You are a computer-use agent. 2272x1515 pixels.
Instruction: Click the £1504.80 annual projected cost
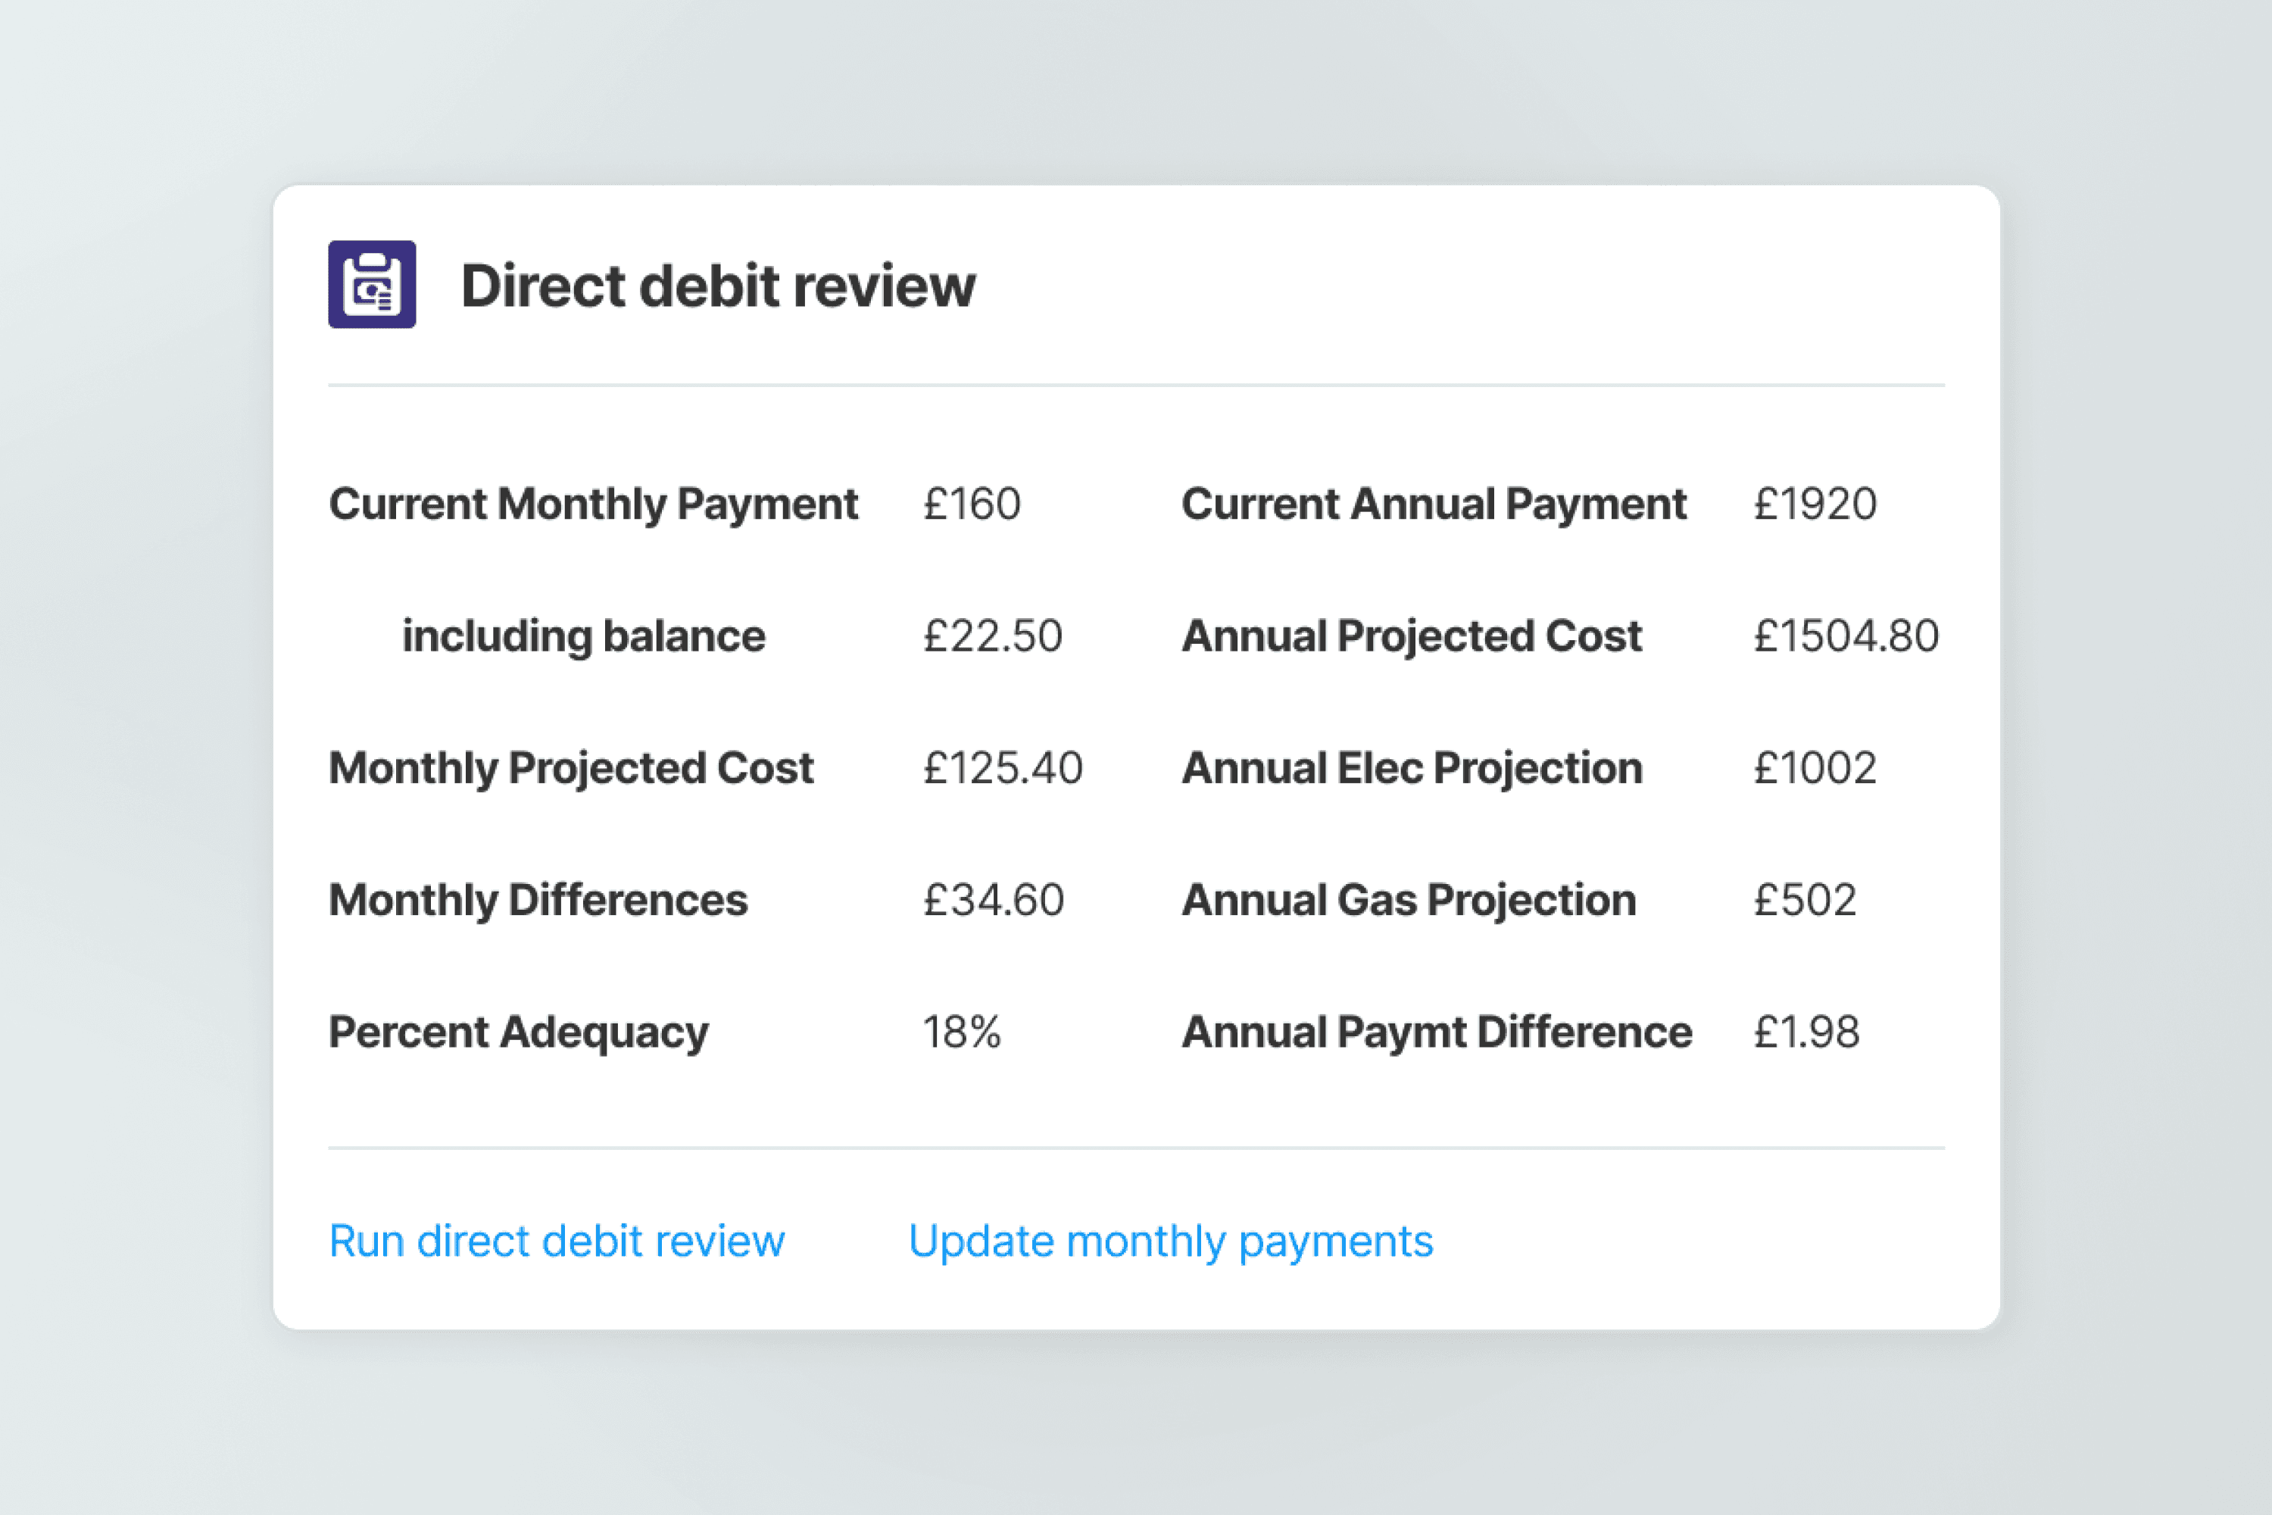[x=1845, y=636]
